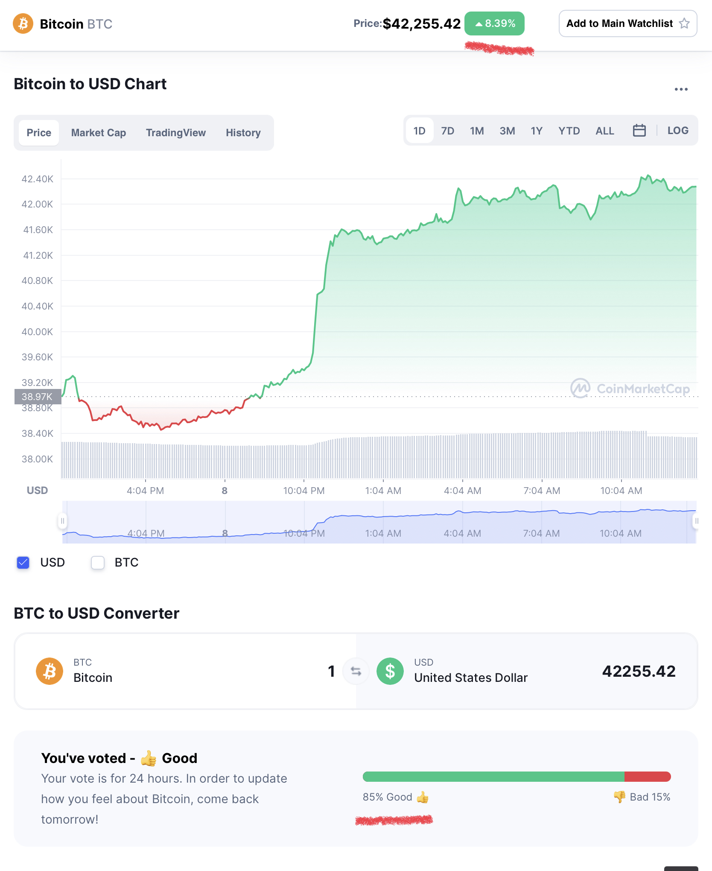Viewport: 712px width, 871px height.
Task: Open the chart's three-dot options menu
Action: point(681,89)
